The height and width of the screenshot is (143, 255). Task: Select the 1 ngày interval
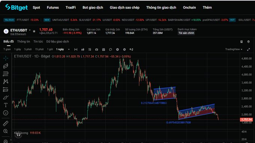60,49
